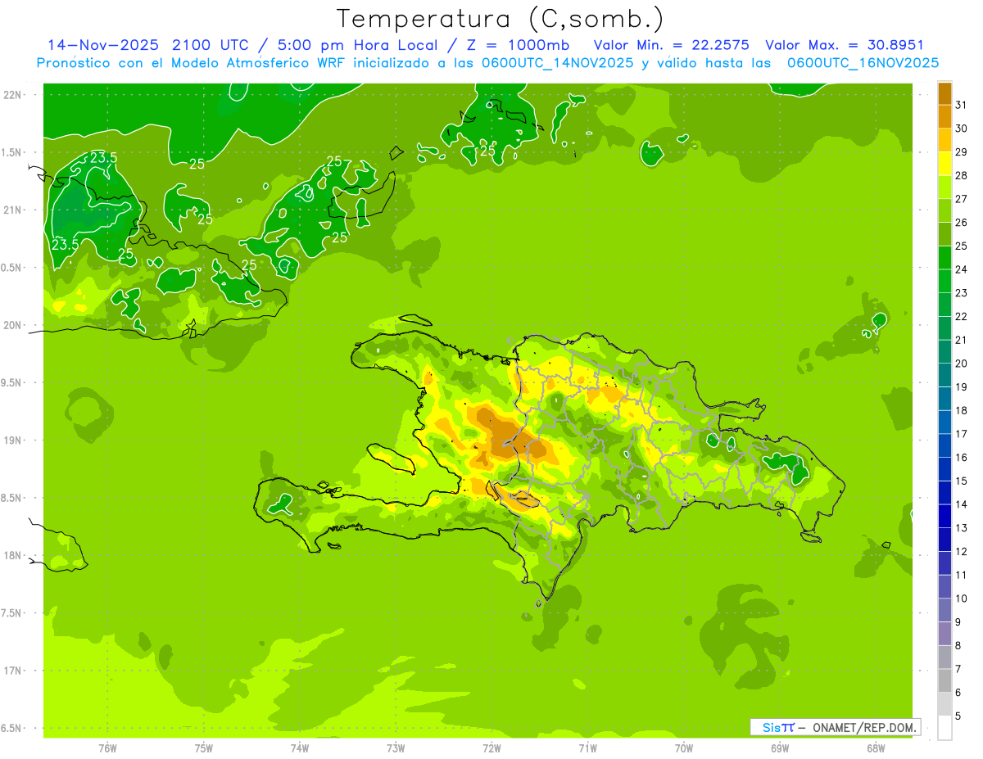This screenshot has height=759, width=983.
Task: Pick the orange swatch between legend 30 and 31
Action: [x=944, y=117]
